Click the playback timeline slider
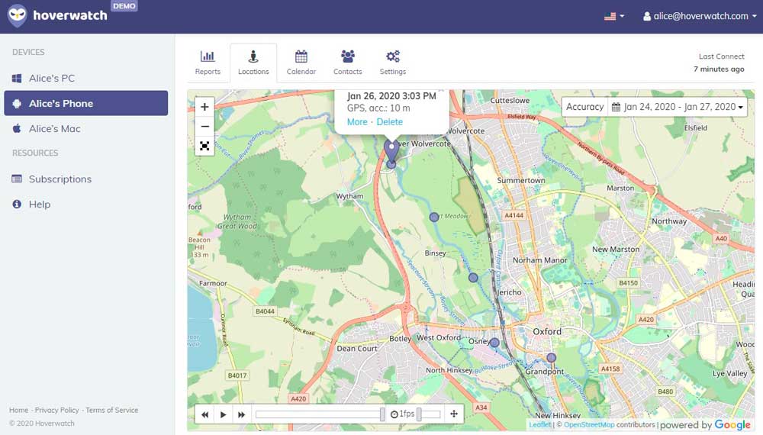 pyautogui.click(x=320, y=414)
